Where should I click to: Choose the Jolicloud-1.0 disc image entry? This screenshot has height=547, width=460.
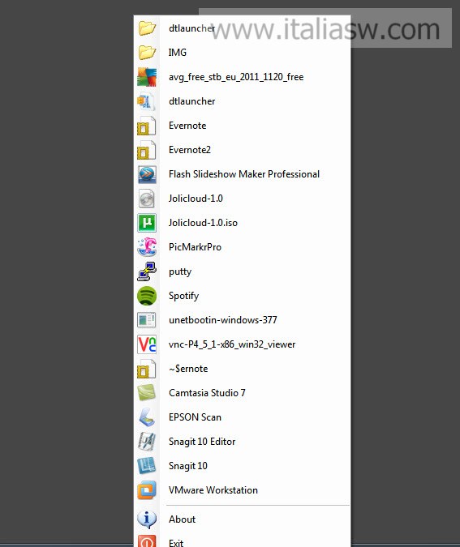[x=242, y=199]
